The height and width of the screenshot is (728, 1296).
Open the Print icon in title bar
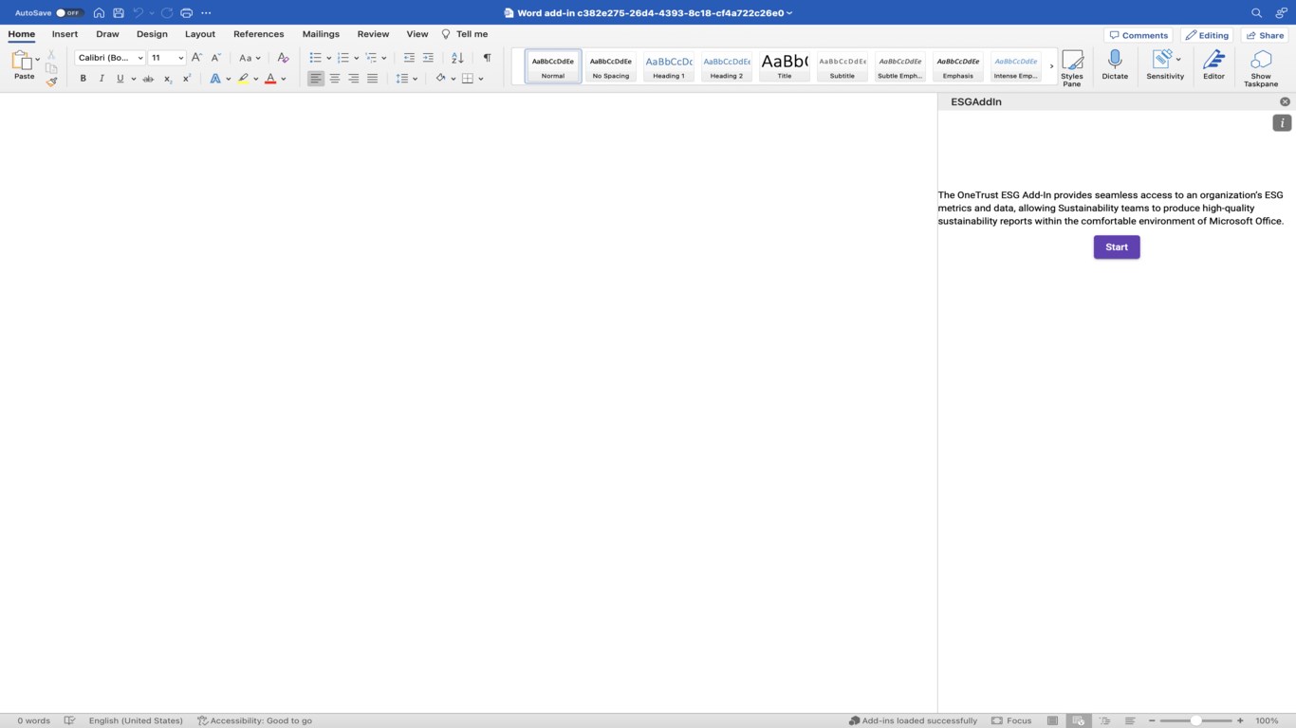[x=186, y=13]
